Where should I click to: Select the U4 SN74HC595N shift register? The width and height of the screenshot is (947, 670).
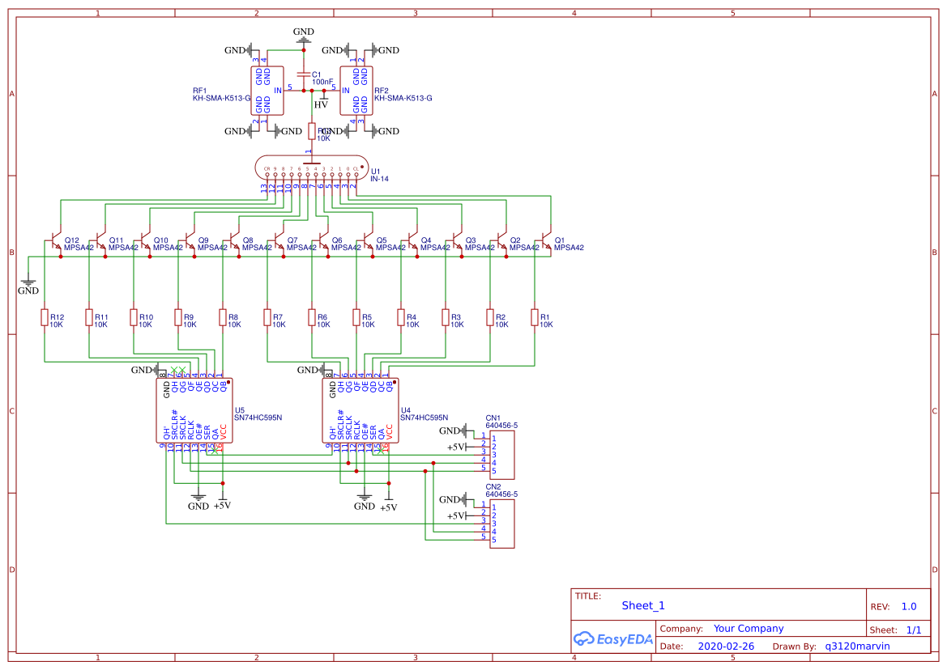[360, 411]
